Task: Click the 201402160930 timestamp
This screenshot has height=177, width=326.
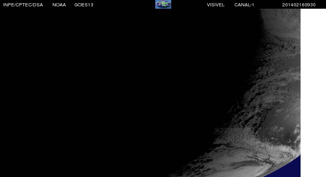Action: 299,5
